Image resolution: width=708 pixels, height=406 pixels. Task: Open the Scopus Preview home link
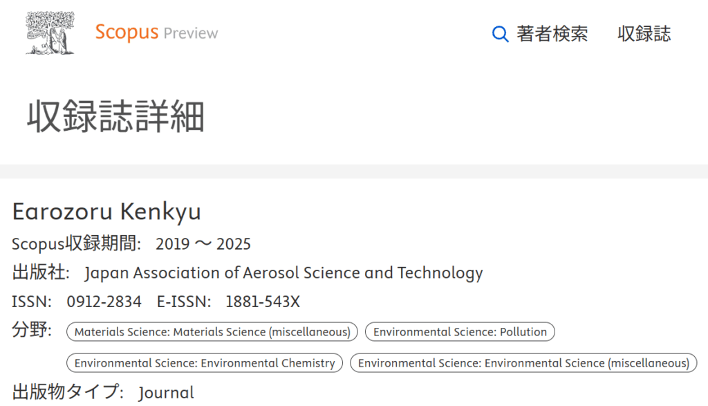156,33
